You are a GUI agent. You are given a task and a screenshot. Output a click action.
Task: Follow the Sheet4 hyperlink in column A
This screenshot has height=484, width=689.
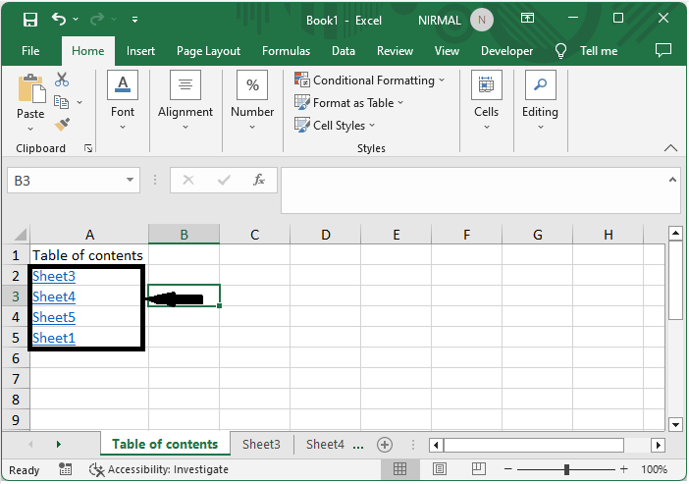click(54, 296)
